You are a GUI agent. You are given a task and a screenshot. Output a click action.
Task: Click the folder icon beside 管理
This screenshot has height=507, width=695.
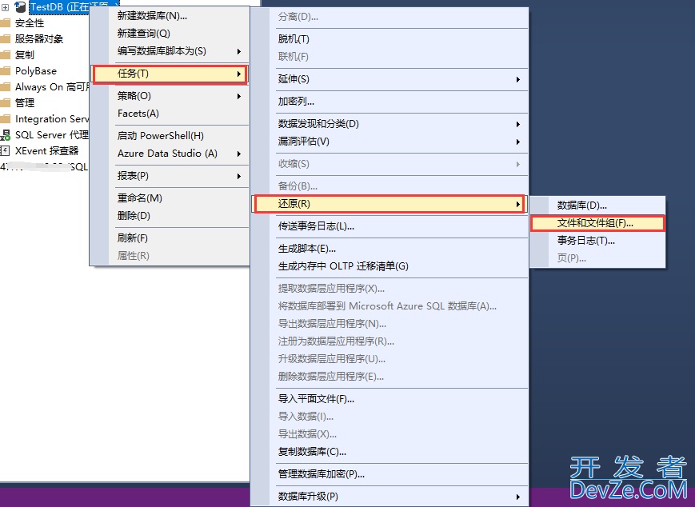5,103
